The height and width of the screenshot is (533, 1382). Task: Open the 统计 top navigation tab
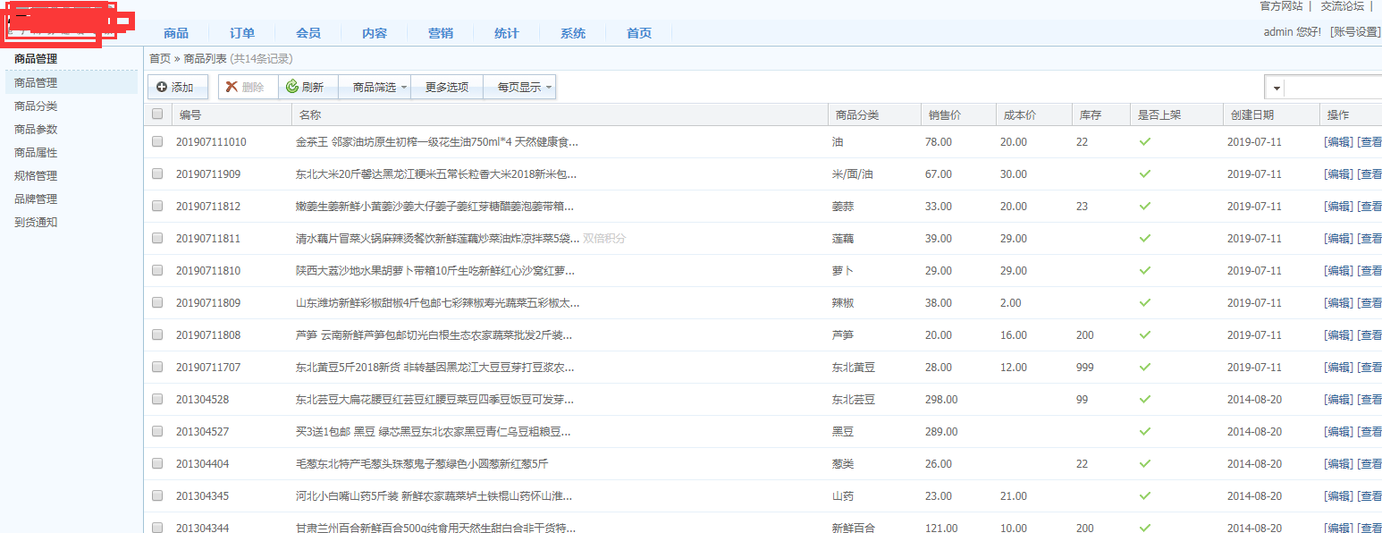click(507, 33)
